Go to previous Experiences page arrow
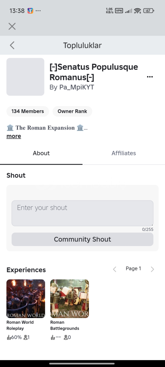Image resolution: width=165 pixels, height=367 pixels. (x=114, y=269)
